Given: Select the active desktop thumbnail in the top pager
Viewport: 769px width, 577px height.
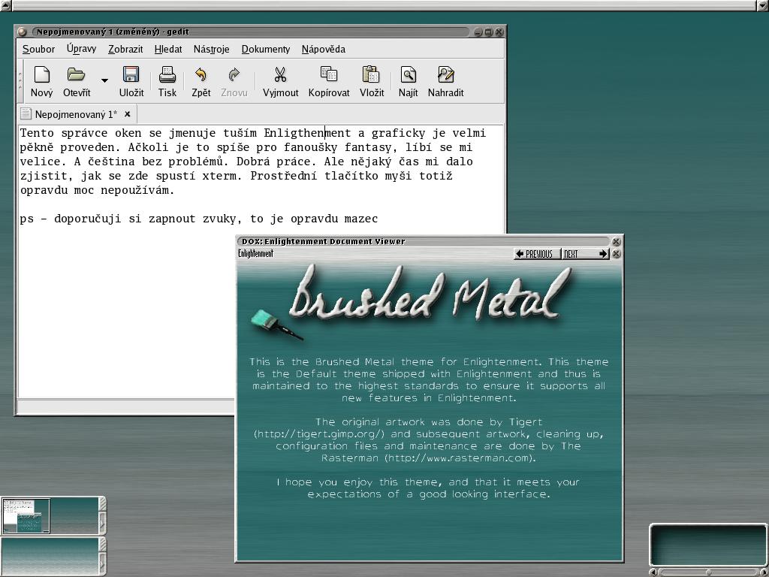Looking at the screenshot, I should [x=26, y=515].
